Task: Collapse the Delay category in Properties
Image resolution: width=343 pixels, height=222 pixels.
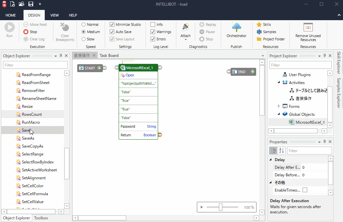Action: [270, 159]
